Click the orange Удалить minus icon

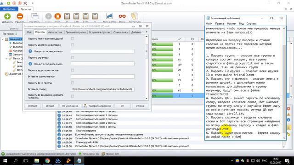pyautogui.click(x=20, y=16)
